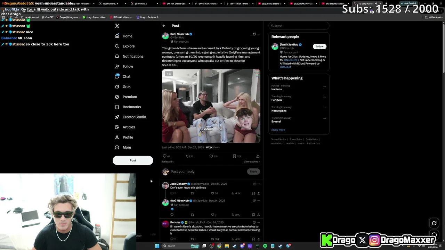Click the Grok icon on main post
The height and width of the screenshot is (250, 445).
(x=254, y=34)
